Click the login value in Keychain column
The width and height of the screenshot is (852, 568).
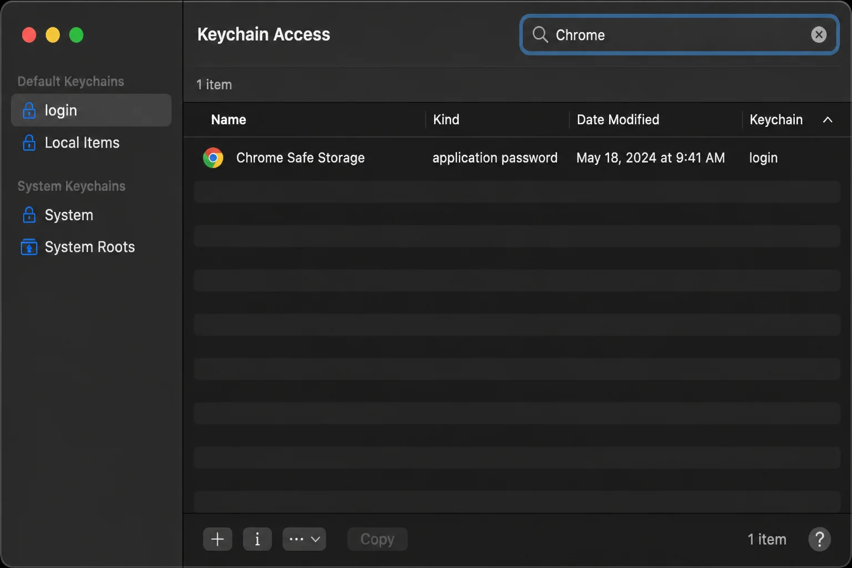[x=763, y=158]
